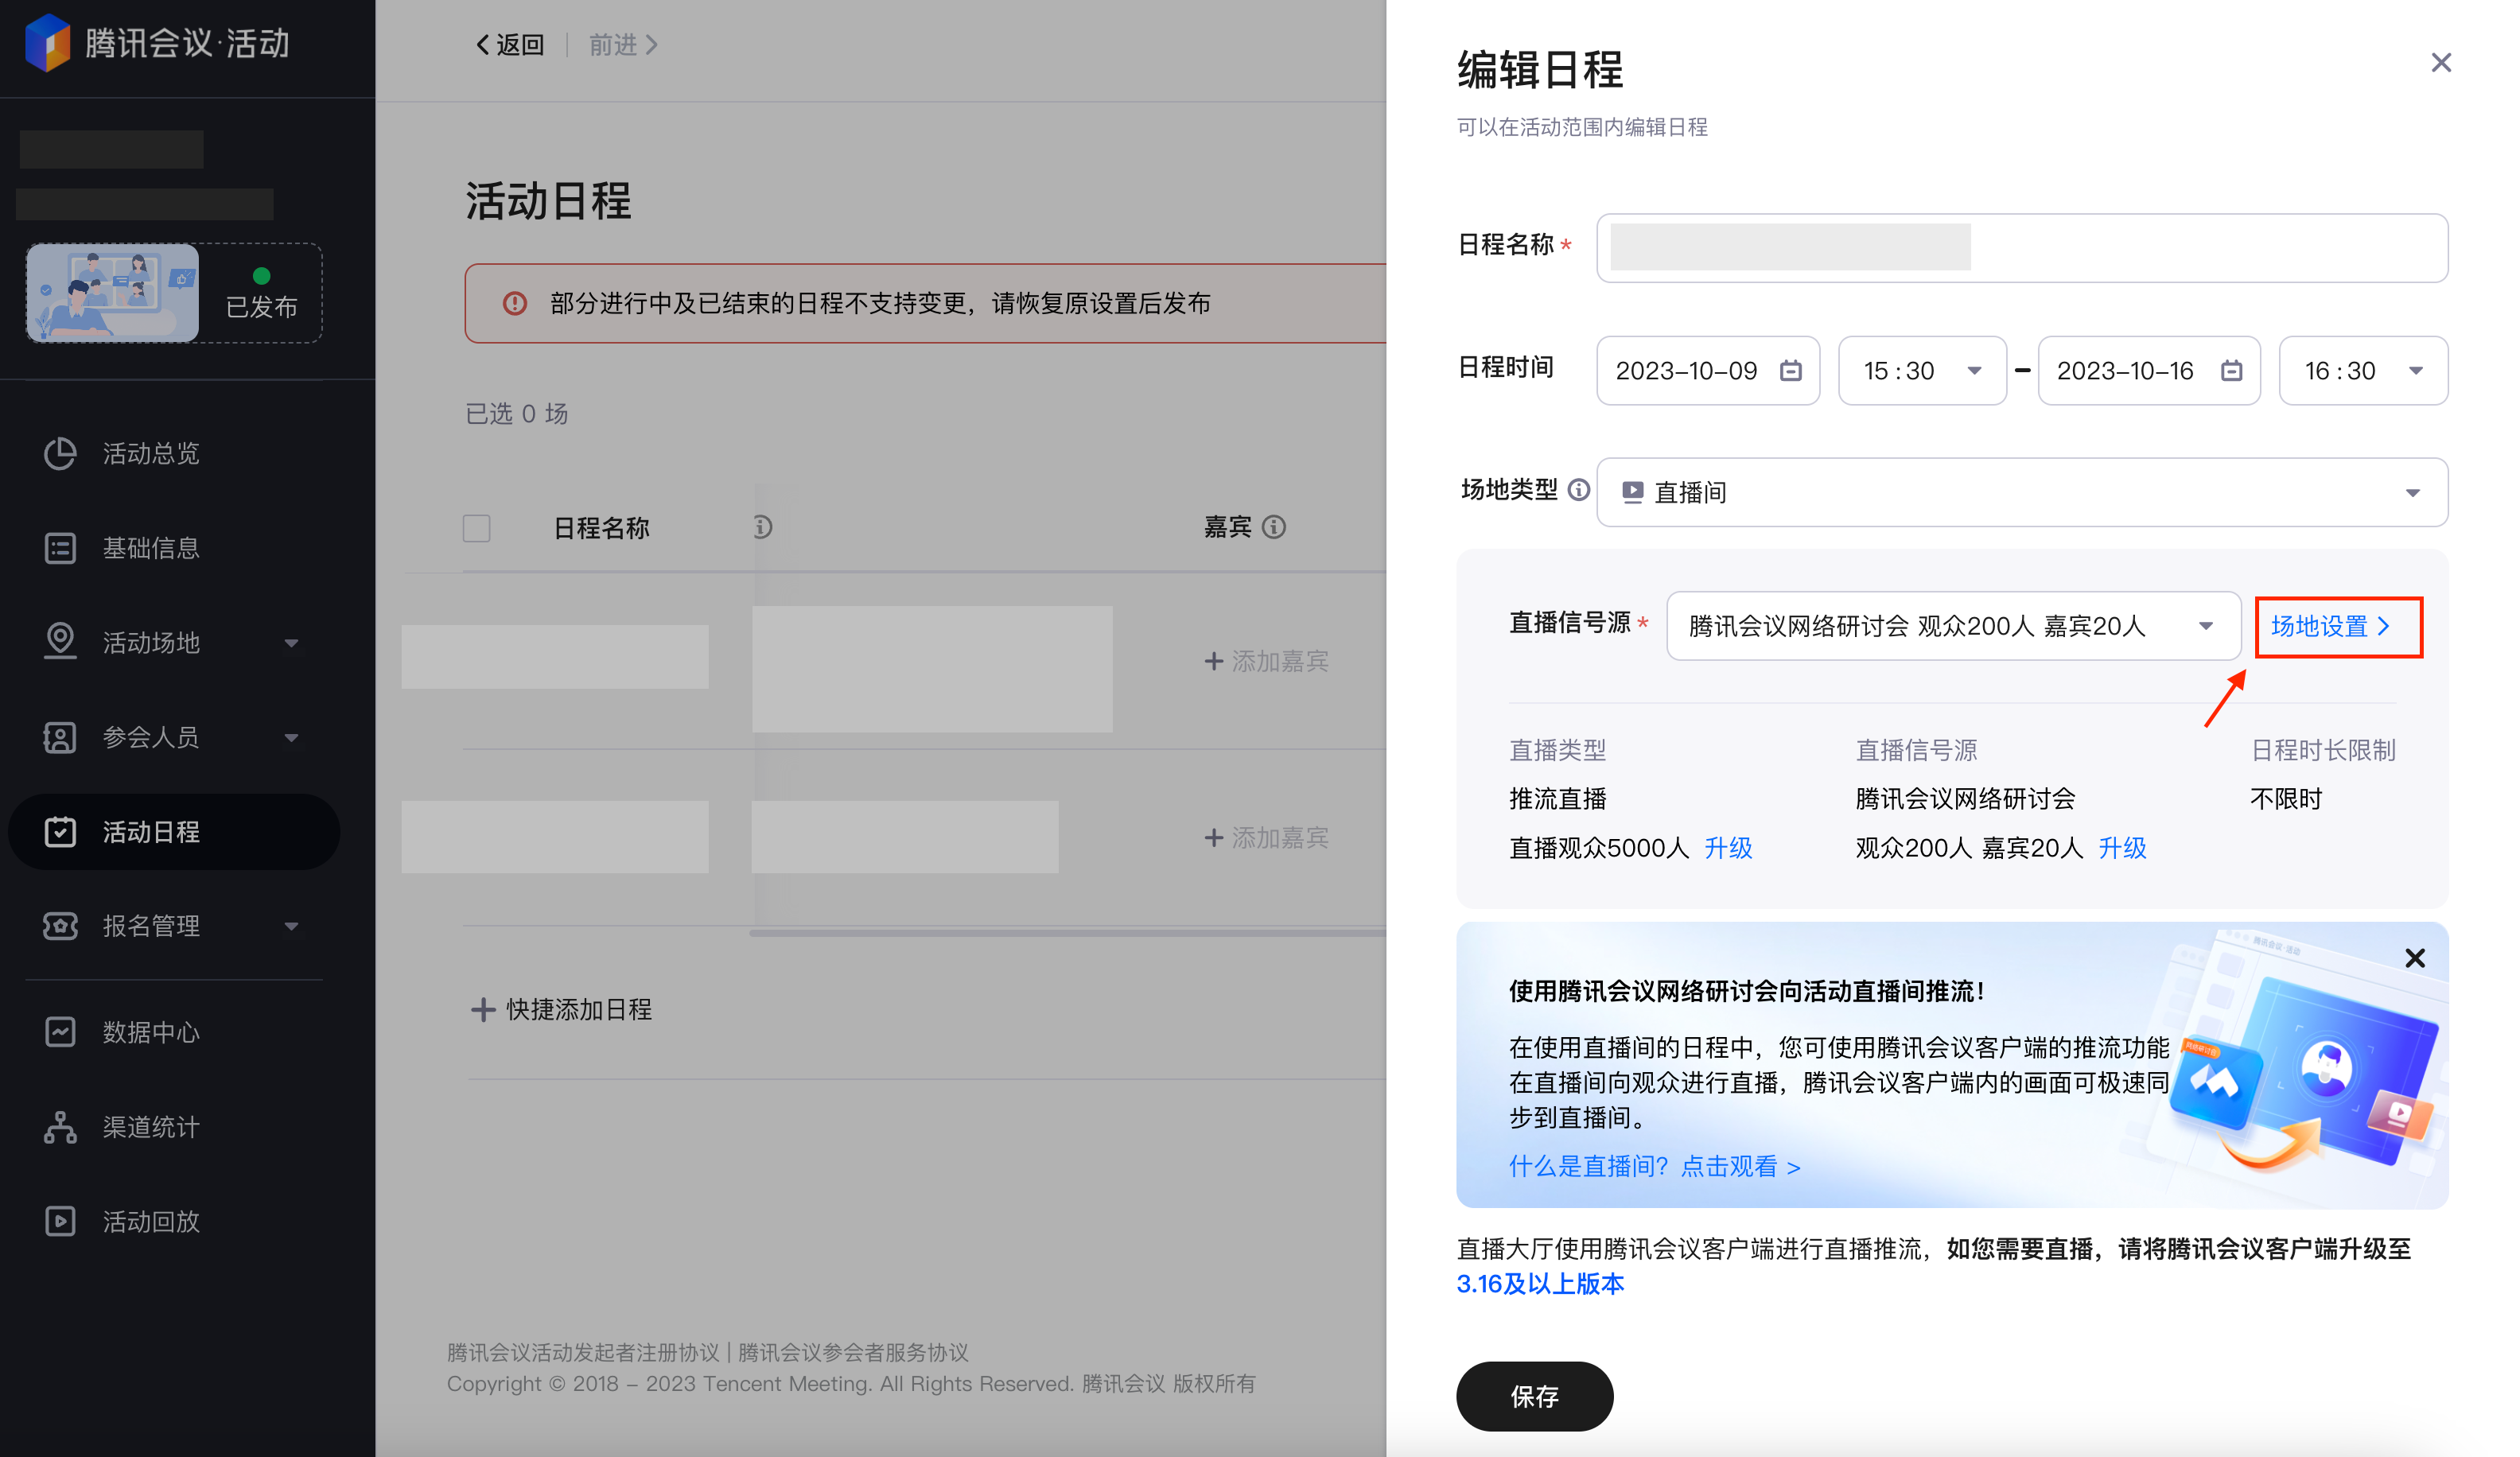Open start date calendar icon for 2023-10-09
The width and height of the screenshot is (2520, 1457).
click(x=1790, y=371)
